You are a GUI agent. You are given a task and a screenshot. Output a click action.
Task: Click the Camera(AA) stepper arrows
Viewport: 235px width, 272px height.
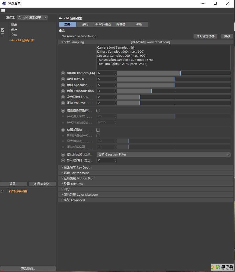point(116,73)
